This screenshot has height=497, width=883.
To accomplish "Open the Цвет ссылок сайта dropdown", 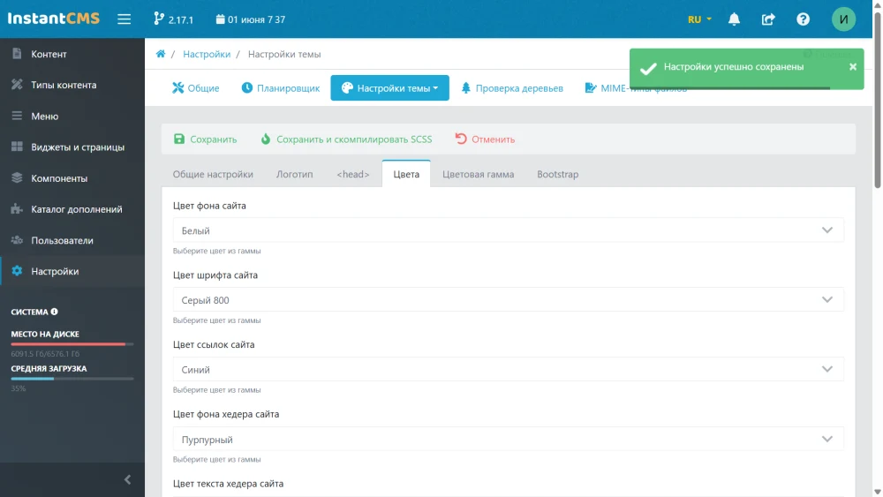I will [x=508, y=369].
